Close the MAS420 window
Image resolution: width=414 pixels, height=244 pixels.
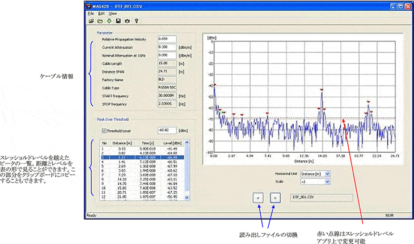click(408, 6)
